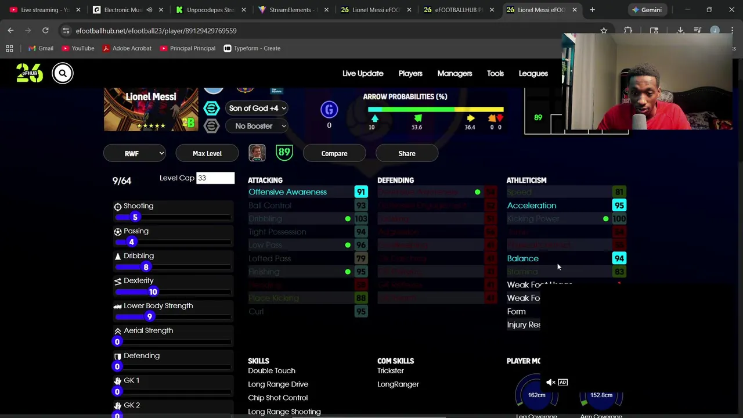Click the browser address bar URL
The width and height of the screenshot is (743, 418).
pyautogui.click(x=156, y=30)
